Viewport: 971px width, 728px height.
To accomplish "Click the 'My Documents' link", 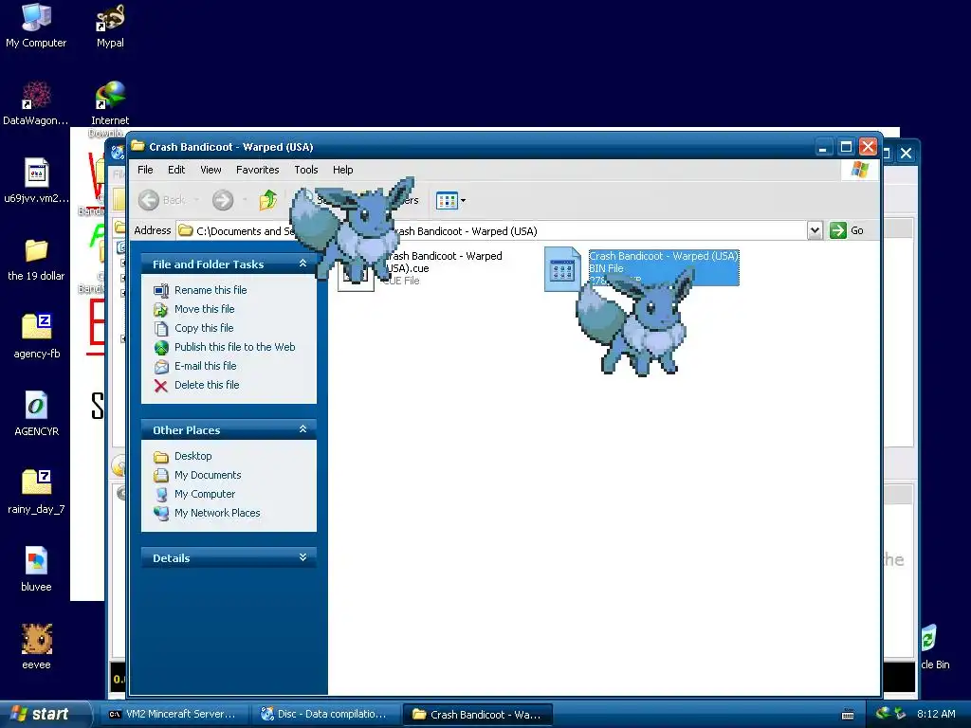I will pyautogui.click(x=208, y=475).
